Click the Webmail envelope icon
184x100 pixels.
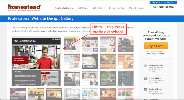click(165, 2)
